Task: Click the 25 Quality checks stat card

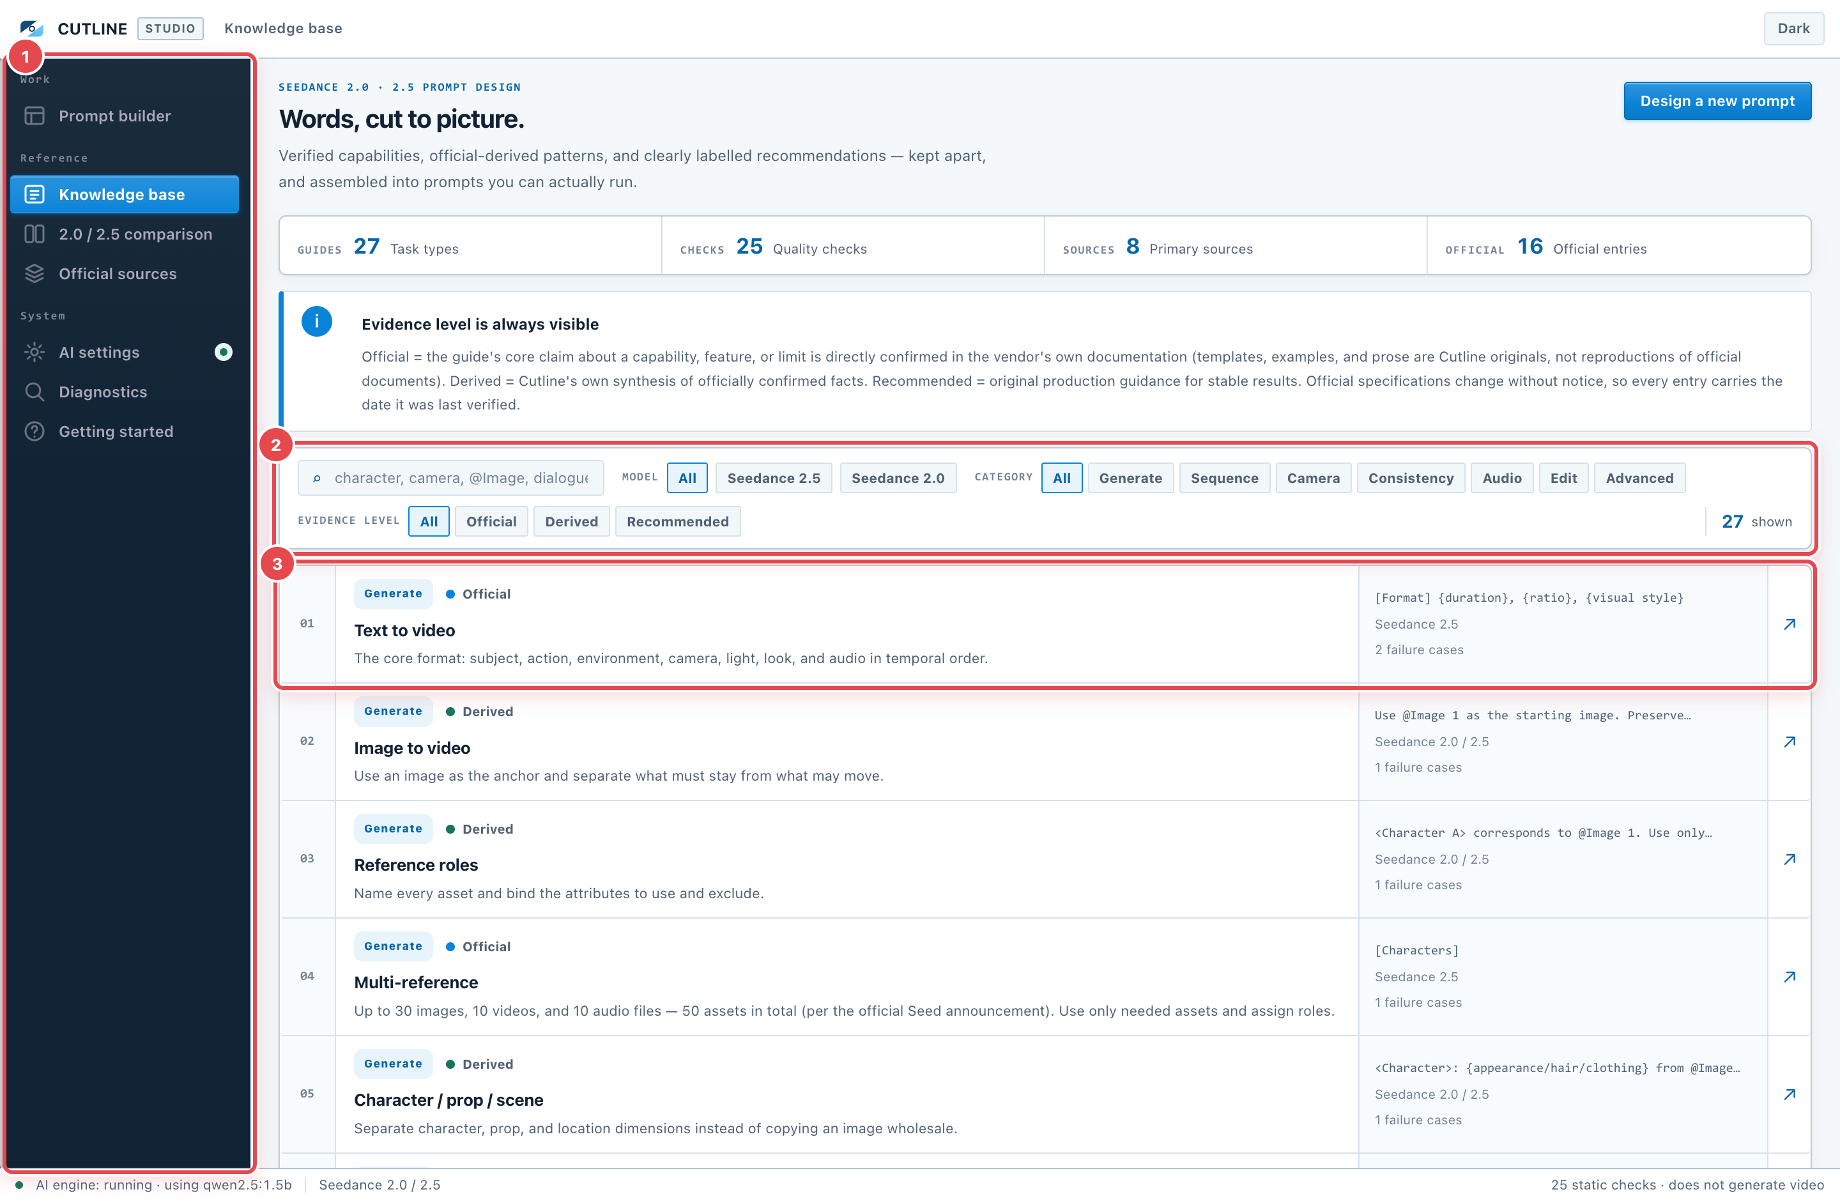Action: coord(853,246)
